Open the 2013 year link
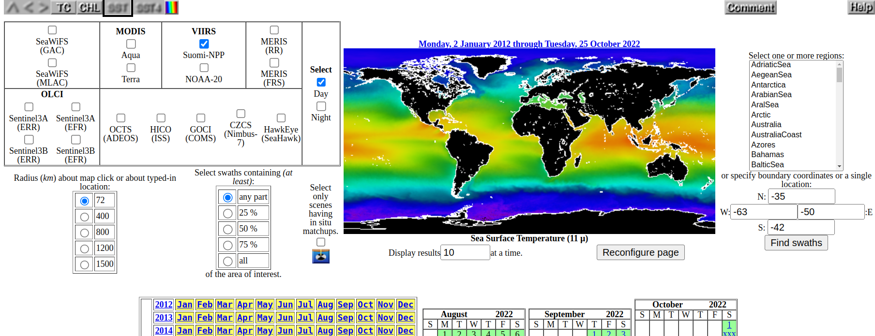This screenshot has width=875, height=336. pos(164,318)
